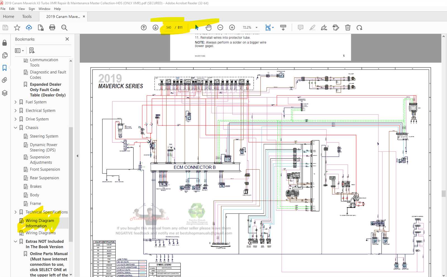Switch to the Home tab
This screenshot has height=277, width=447.
[9, 16]
